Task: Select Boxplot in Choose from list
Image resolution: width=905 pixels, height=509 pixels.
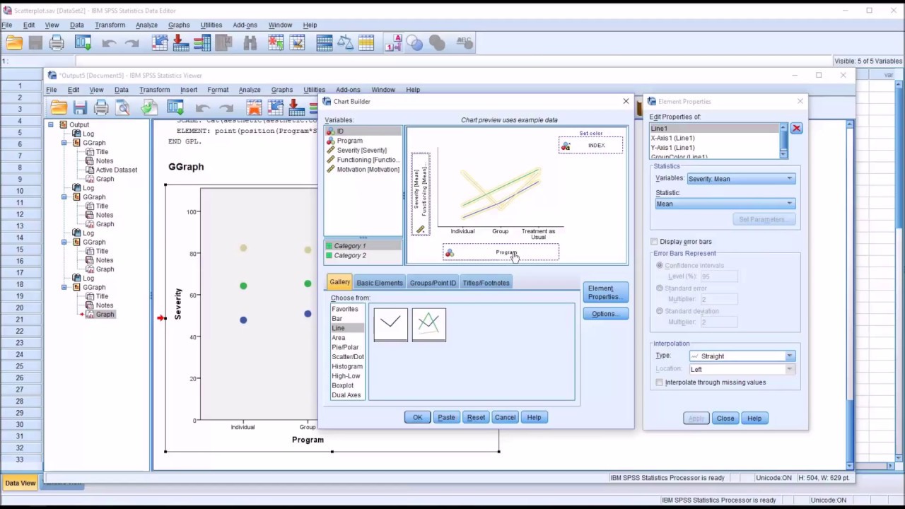Action: tap(347, 385)
